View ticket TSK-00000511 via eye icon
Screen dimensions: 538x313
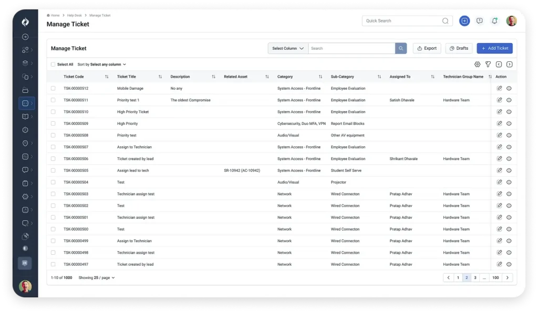509,100
